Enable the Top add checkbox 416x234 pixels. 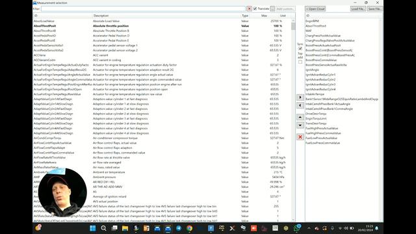tap(300, 62)
